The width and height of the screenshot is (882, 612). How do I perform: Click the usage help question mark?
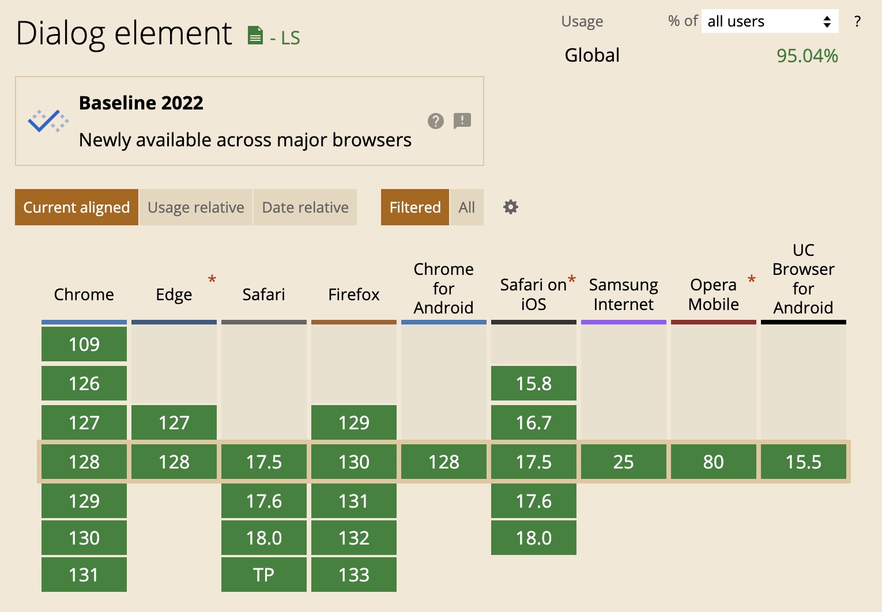point(857,21)
